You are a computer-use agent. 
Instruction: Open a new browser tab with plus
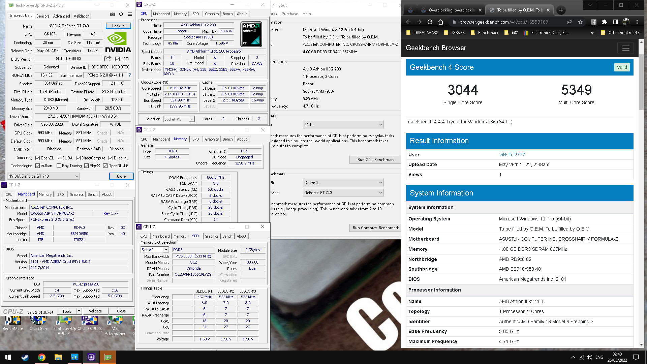[x=561, y=10]
